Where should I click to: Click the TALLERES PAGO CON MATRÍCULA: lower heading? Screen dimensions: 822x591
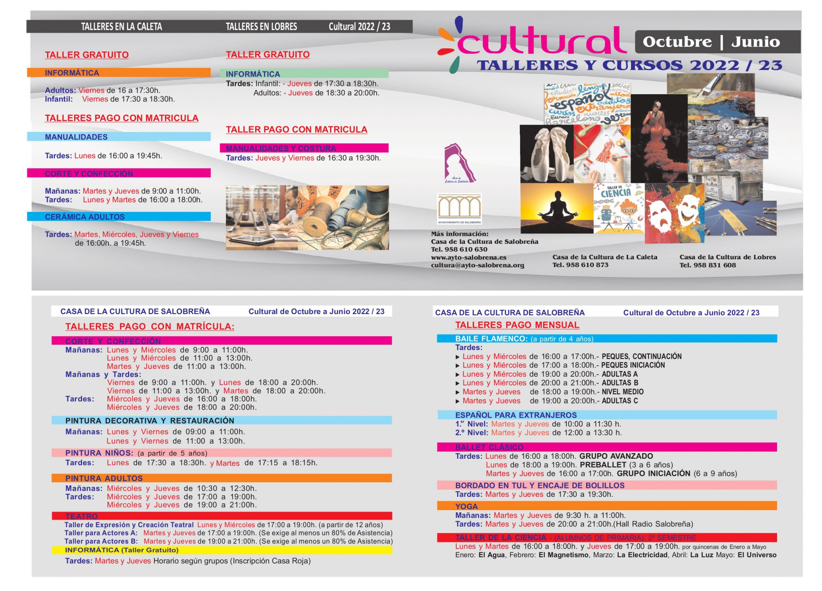click(x=150, y=327)
